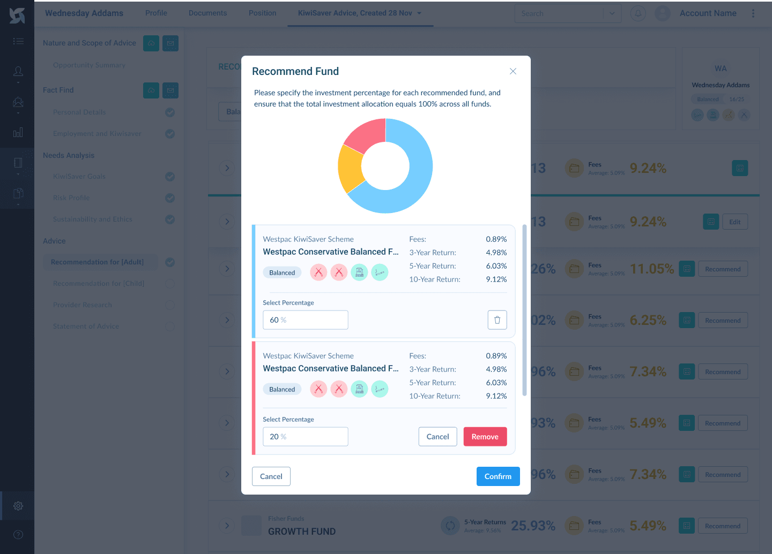
Task: Click Recommend on the 11.05% fees row
Action: [723, 269]
